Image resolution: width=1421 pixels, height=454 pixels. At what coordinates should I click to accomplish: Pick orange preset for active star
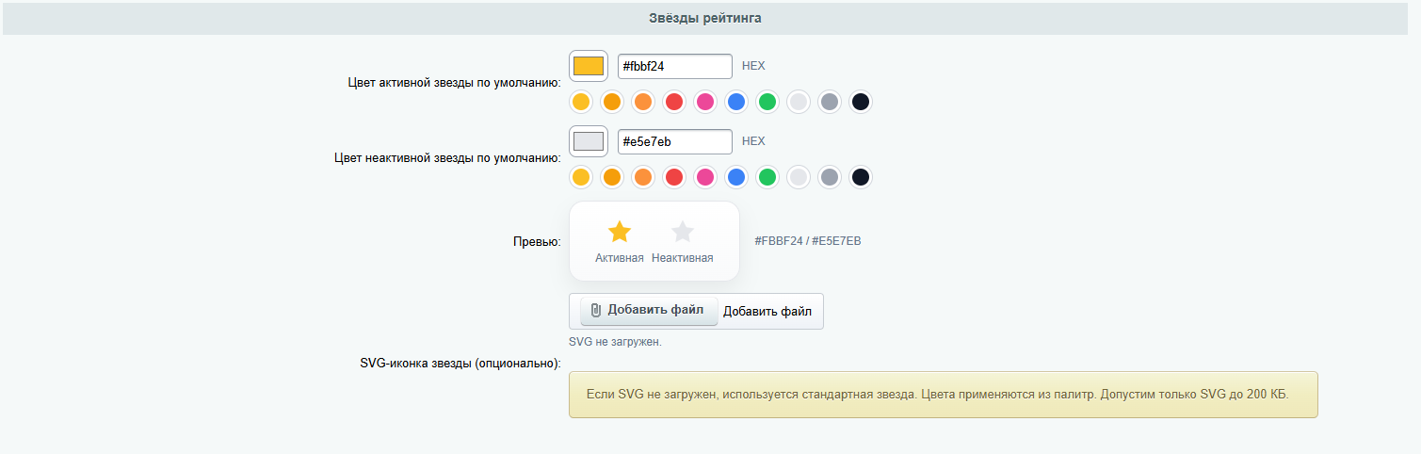click(643, 102)
